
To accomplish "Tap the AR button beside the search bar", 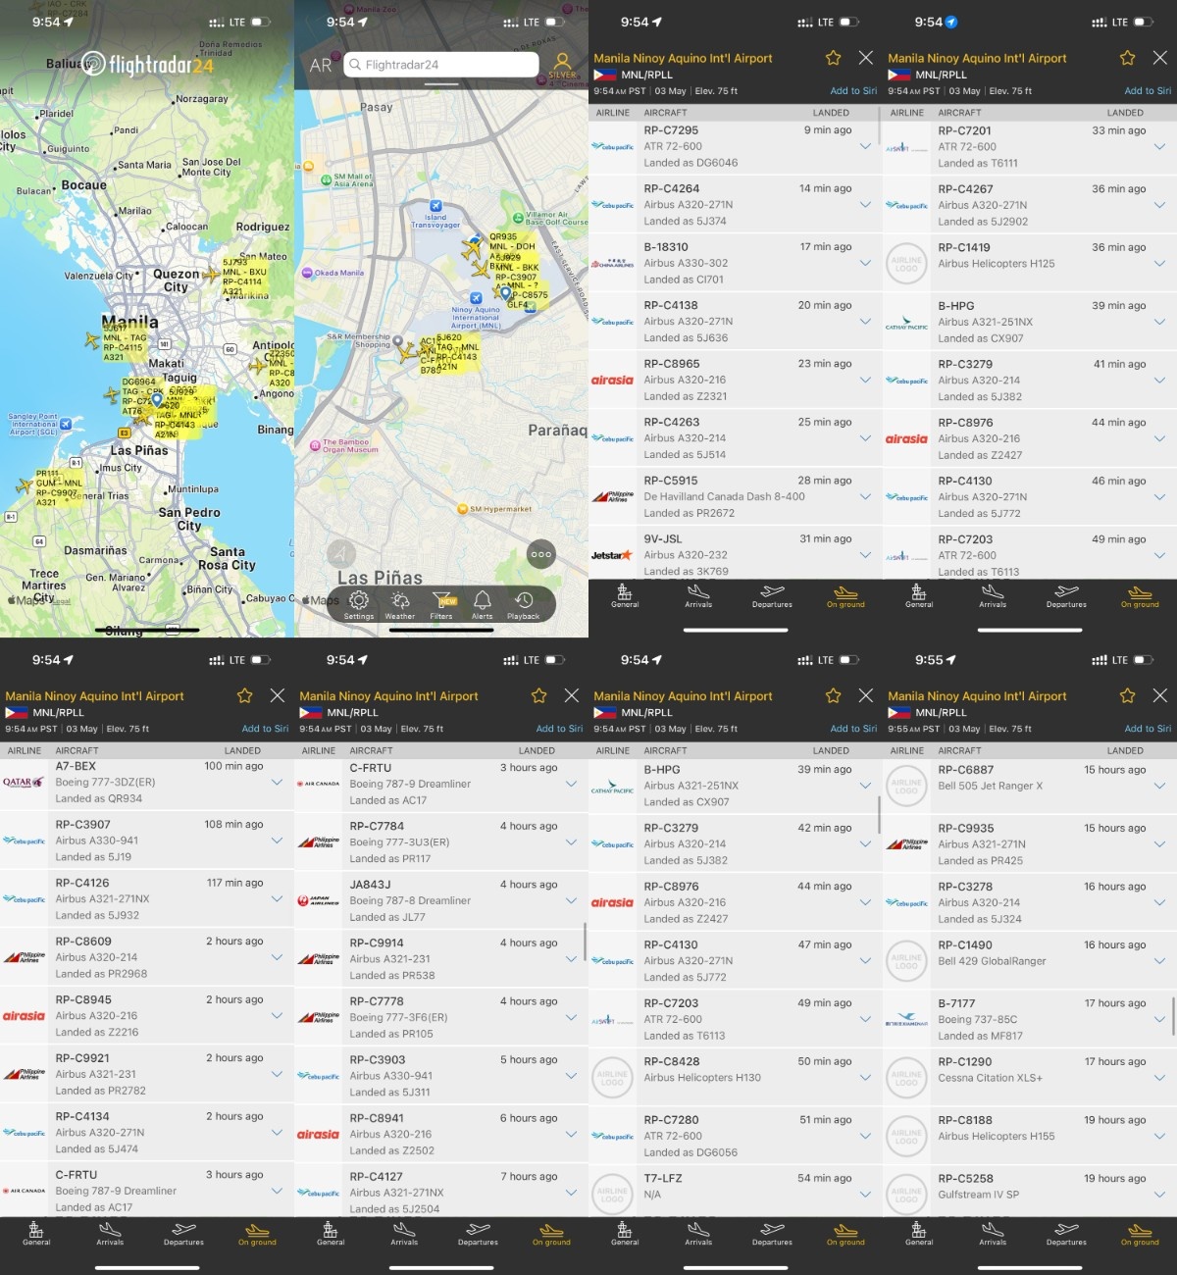I will [321, 66].
